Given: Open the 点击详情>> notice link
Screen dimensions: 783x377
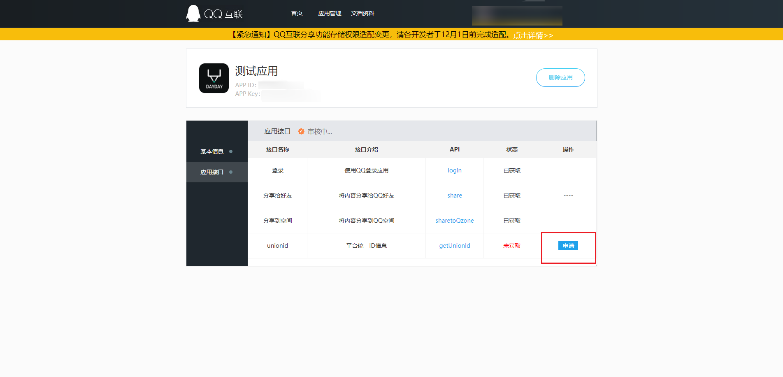Looking at the screenshot, I should (533, 35).
